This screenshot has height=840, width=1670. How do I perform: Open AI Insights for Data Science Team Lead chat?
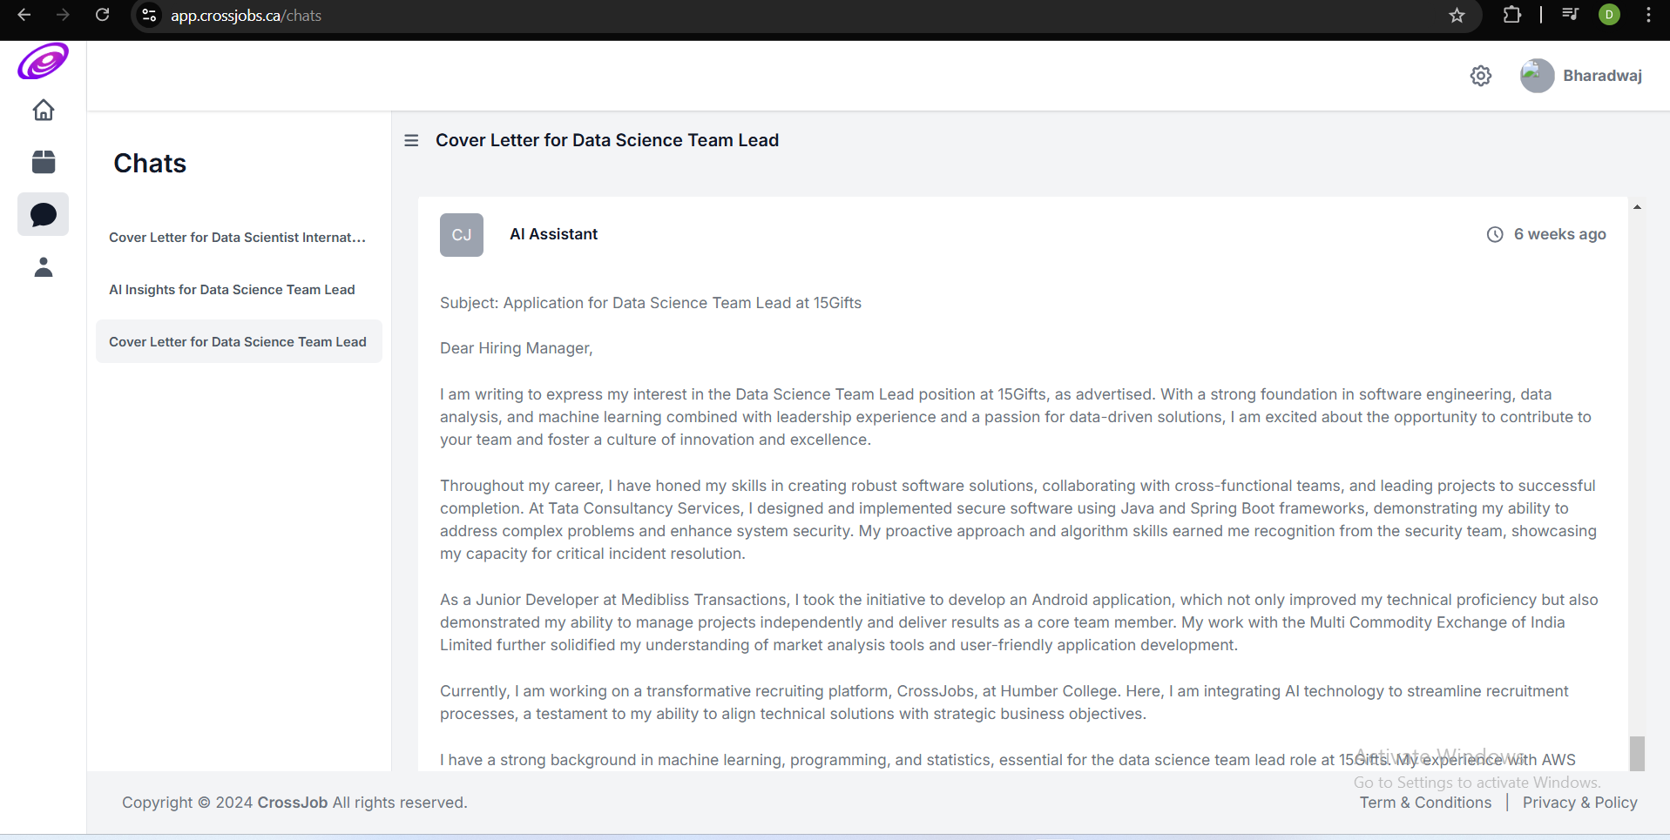[x=232, y=290]
